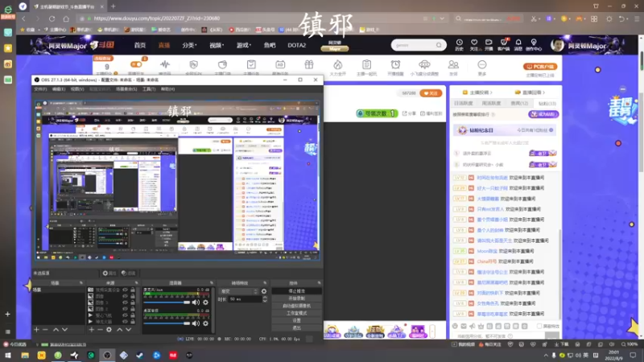Screen dimensions: 644x362
Task: Reload the browser page
Action: [52, 19]
